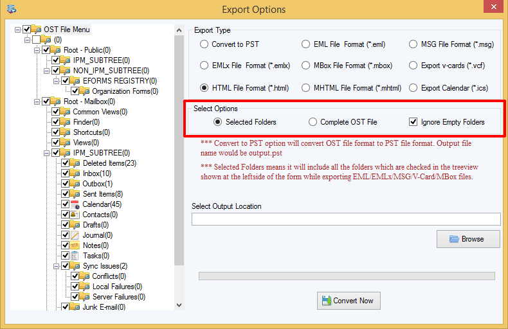
Task: Uncheck the Deleted Items(23) checkbox
Action: [65, 163]
